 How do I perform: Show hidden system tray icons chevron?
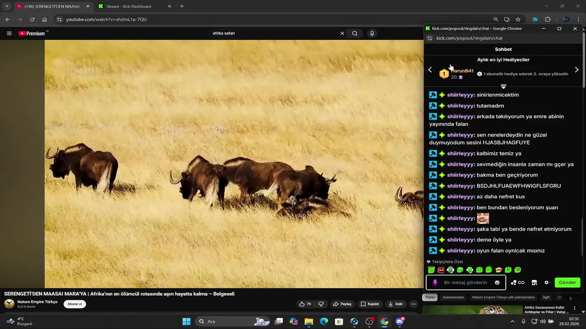(512, 322)
